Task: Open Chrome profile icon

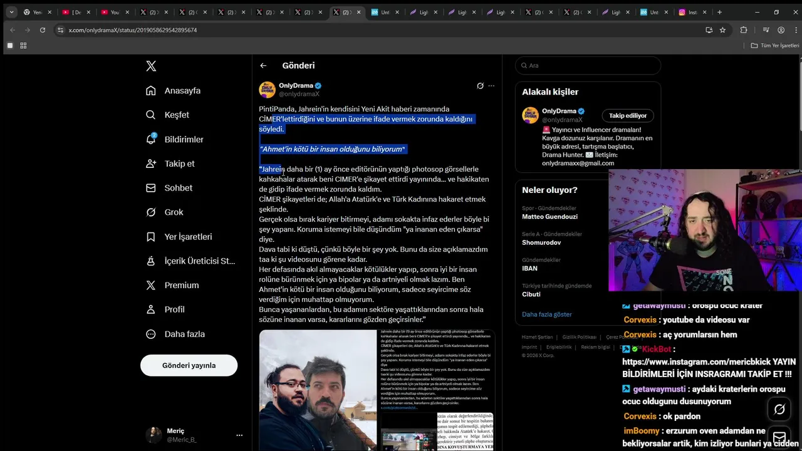Action: pos(781,30)
